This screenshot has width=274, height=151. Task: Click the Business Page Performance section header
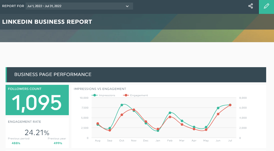[136, 75]
